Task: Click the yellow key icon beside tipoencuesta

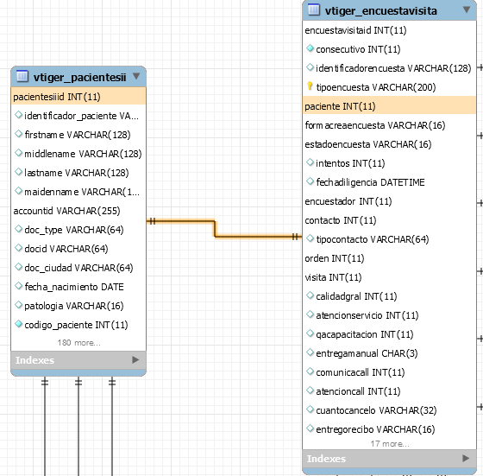Action: [x=310, y=86]
